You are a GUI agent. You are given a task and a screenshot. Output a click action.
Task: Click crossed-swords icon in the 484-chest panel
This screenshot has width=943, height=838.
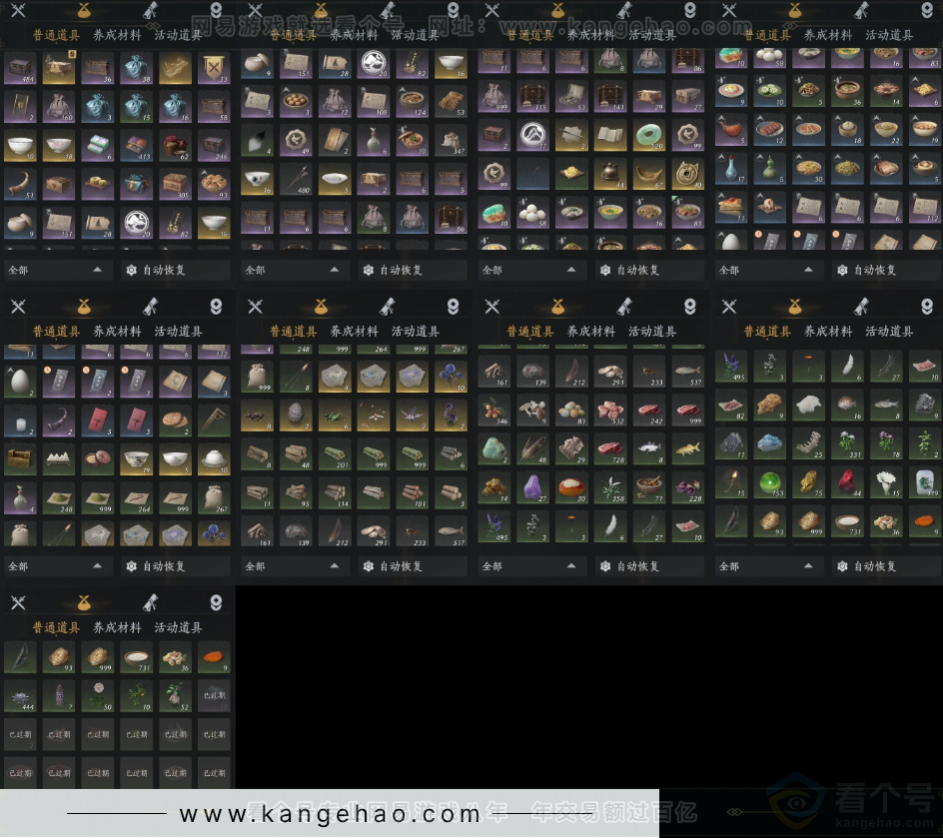[x=18, y=10]
